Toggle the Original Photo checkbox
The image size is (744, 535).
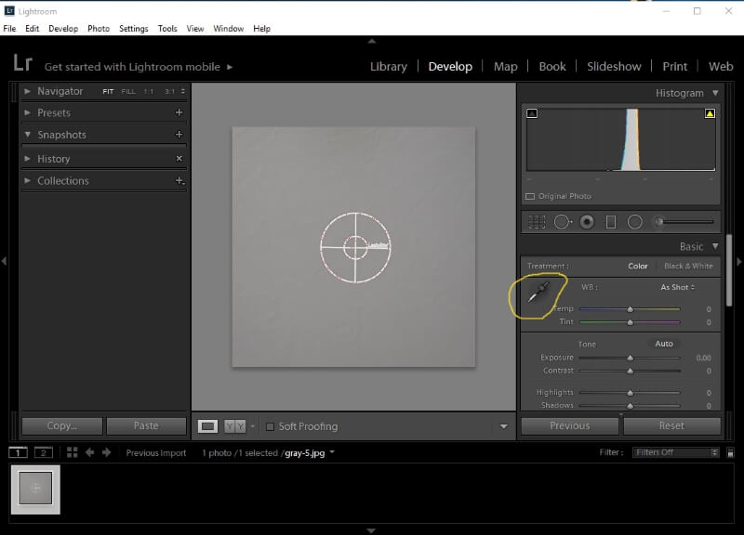(x=530, y=196)
